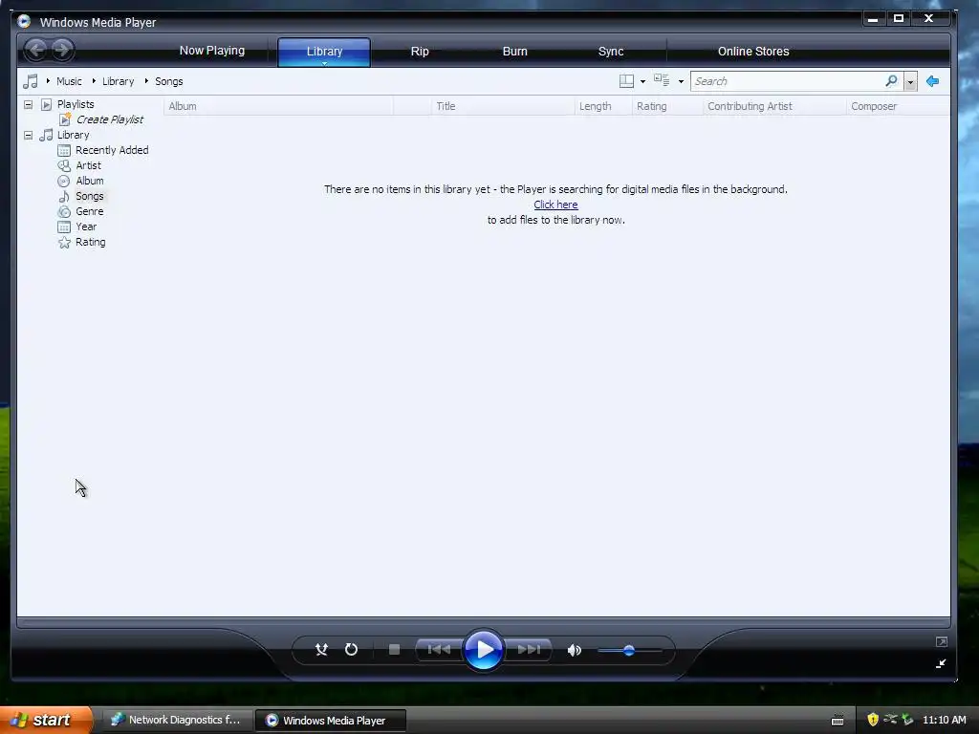This screenshot has width=979, height=734.
Task: Click in the Search box
Action: tap(786, 81)
